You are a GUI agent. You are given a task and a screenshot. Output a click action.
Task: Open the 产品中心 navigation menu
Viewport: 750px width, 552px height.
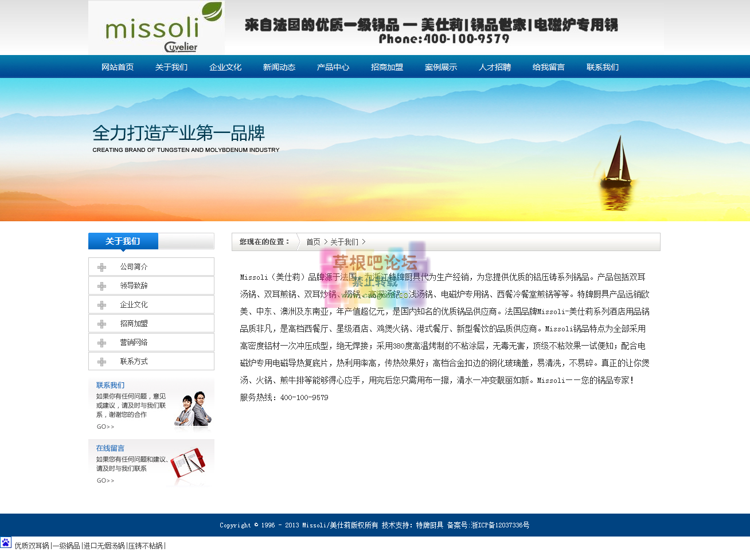tap(333, 66)
